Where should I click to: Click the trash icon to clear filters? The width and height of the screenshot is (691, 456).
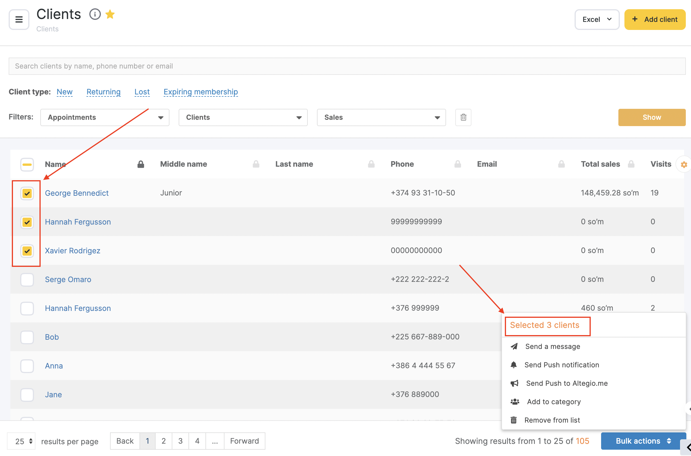pyautogui.click(x=463, y=117)
